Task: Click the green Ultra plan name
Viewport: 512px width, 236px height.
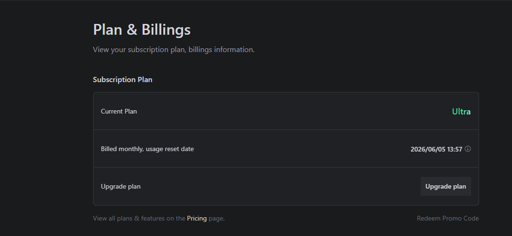Action: point(461,112)
